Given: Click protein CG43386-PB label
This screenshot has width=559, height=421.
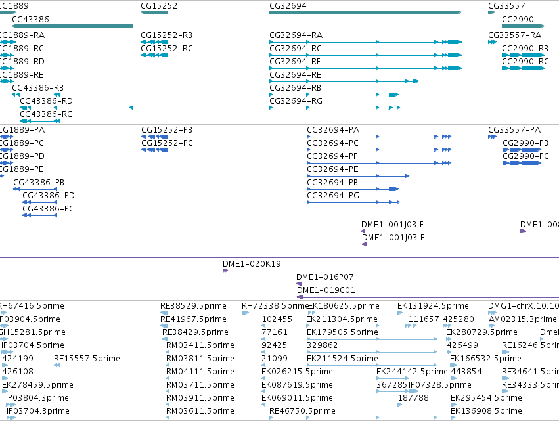Looking at the screenshot, I should [x=39, y=183].
